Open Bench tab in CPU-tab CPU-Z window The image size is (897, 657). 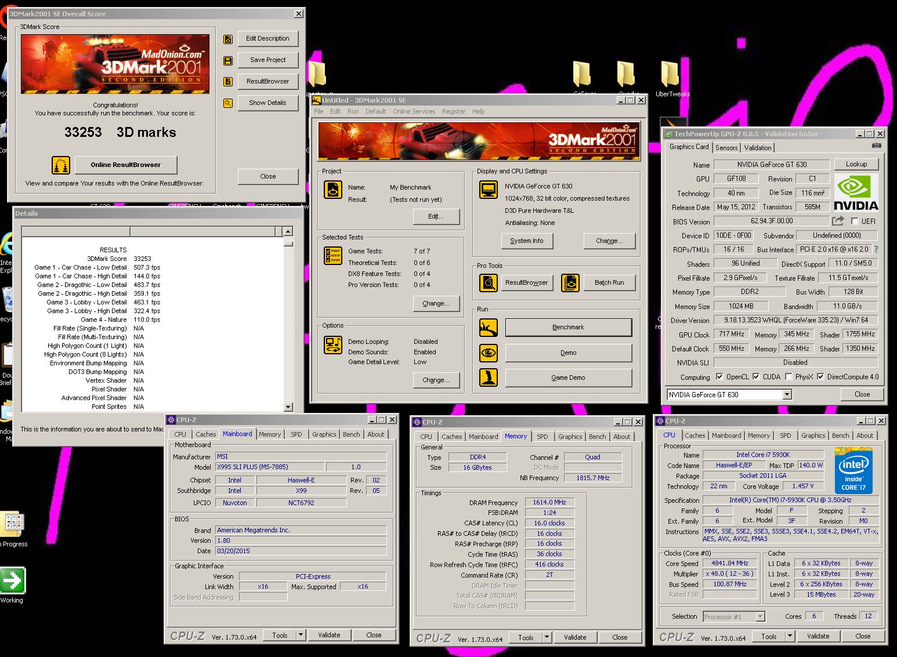coord(840,435)
